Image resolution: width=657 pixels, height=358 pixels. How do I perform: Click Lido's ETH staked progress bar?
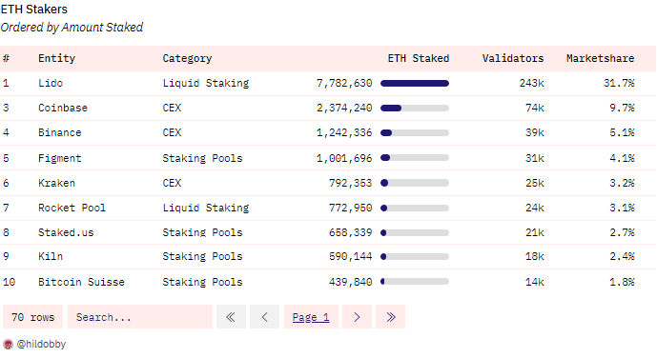click(x=415, y=83)
